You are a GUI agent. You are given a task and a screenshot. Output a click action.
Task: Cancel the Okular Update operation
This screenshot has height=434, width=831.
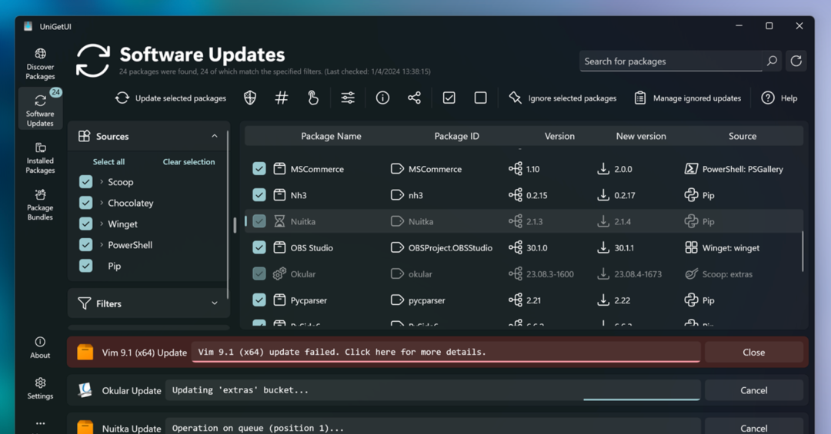(x=753, y=390)
